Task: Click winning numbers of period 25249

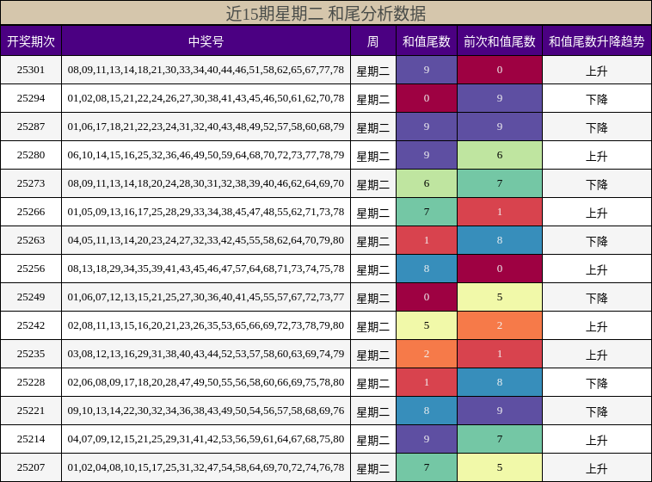Action: pos(206,297)
